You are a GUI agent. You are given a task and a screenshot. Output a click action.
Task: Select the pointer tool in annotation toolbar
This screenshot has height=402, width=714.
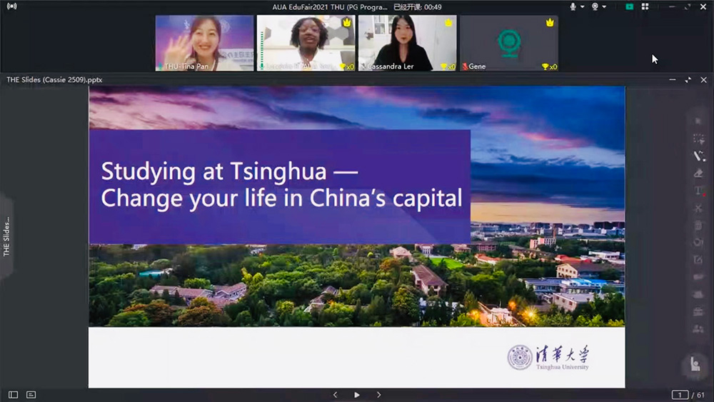(698, 121)
